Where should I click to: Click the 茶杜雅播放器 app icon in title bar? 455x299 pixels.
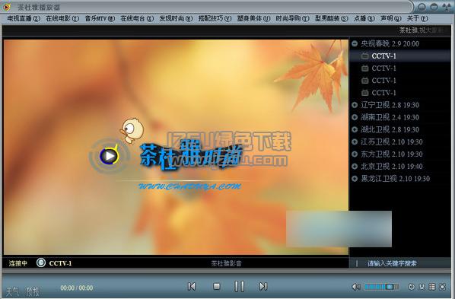pos(6,7)
